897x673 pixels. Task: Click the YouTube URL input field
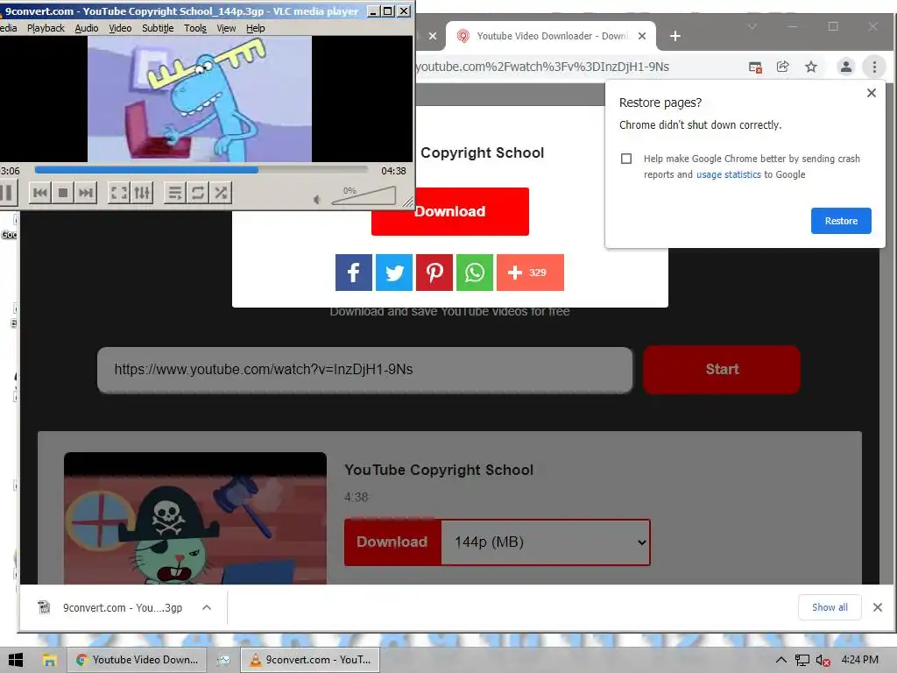pos(365,370)
